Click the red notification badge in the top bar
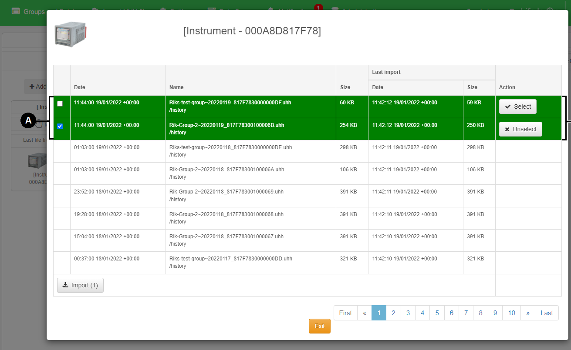Image resolution: width=571 pixels, height=350 pixels. click(318, 7)
